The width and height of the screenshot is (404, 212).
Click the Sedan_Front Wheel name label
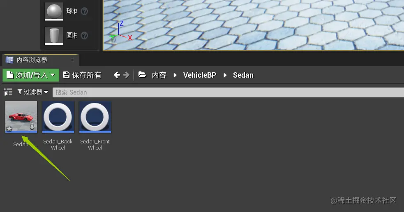(x=95, y=145)
